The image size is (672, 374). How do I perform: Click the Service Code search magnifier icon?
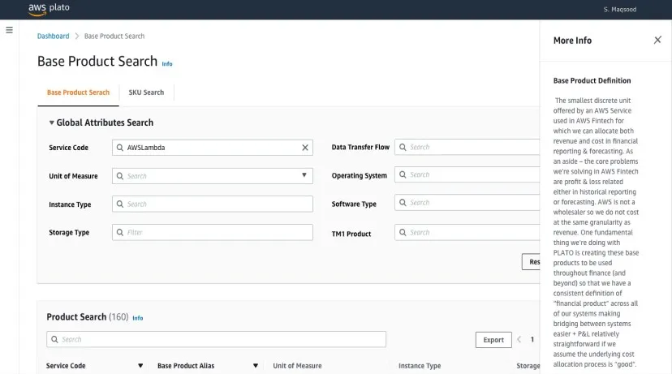120,148
